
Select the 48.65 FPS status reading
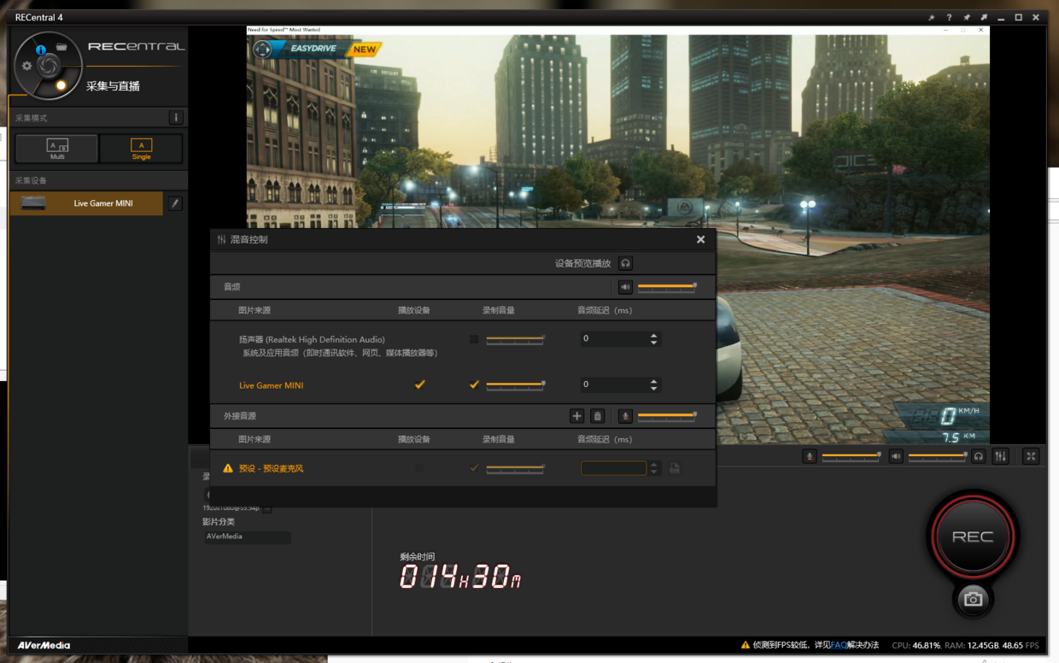(1021, 645)
